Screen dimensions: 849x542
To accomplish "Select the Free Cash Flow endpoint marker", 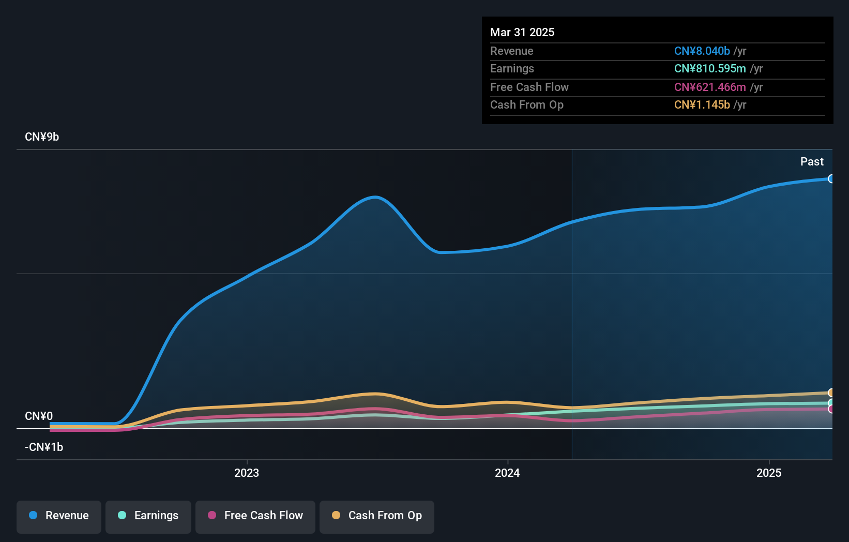I will click(831, 409).
